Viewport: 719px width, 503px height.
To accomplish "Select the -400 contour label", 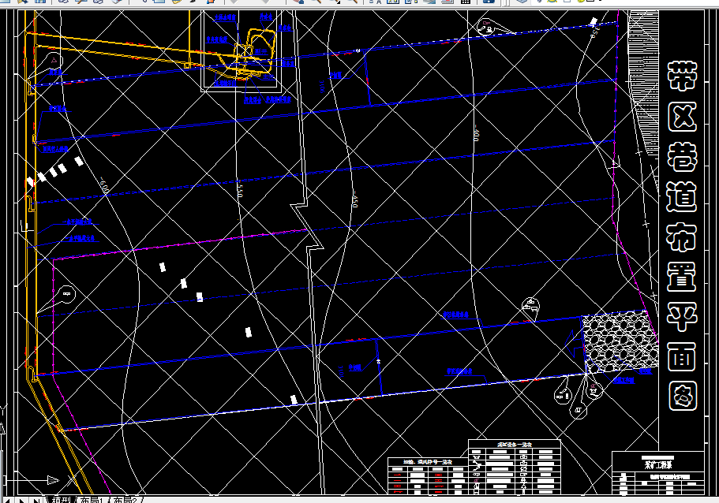I will (477, 133).
